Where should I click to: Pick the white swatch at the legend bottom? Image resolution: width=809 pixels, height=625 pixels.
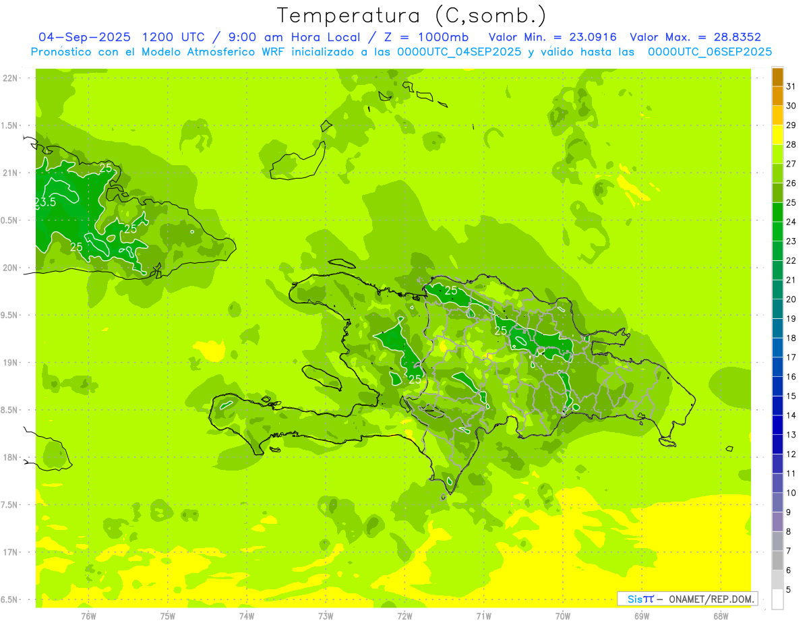(x=777, y=599)
